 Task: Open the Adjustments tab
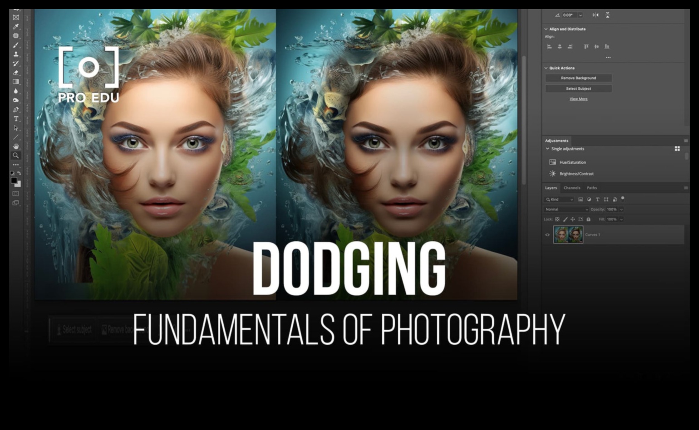click(x=556, y=141)
